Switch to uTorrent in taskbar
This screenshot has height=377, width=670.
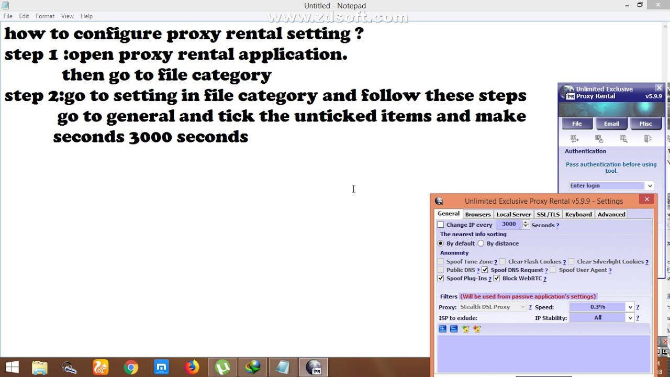click(x=222, y=368)
